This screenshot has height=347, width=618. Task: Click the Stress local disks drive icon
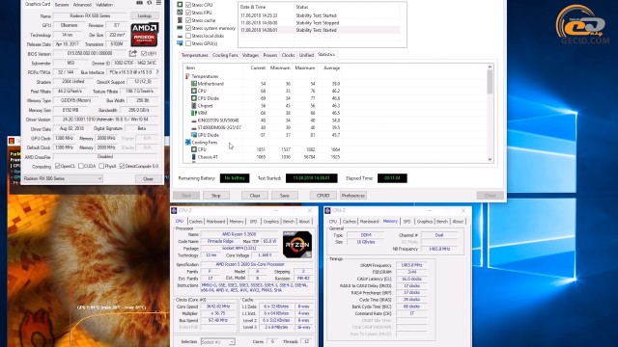(180, 36)
